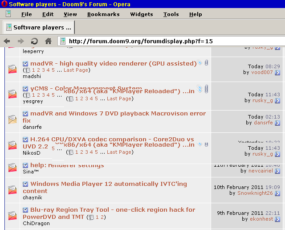Click checkmark icon before Blu-ray Region Tray Tool
285x230 pixels.
25,210
